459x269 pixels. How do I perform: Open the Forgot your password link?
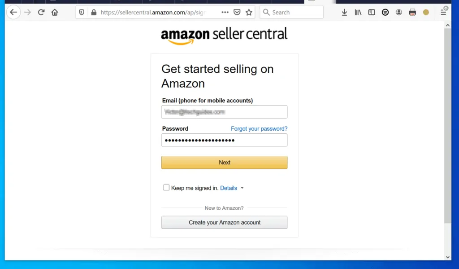click(x=259, y=128)
